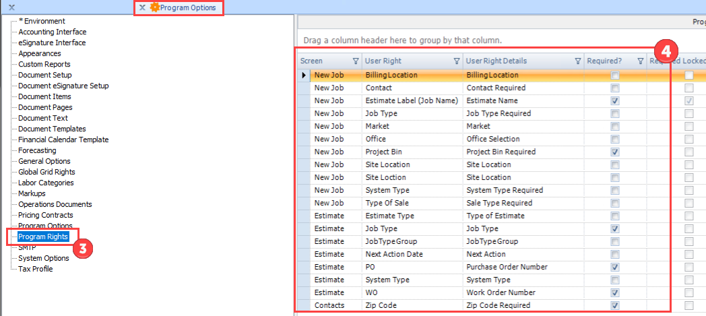The image size is (706, 316).
Task: Select Operations Documents node
Action: coord(55,205)
